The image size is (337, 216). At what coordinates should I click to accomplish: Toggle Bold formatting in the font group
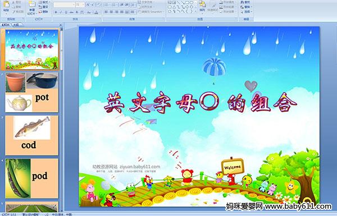[x=56, y=12]
